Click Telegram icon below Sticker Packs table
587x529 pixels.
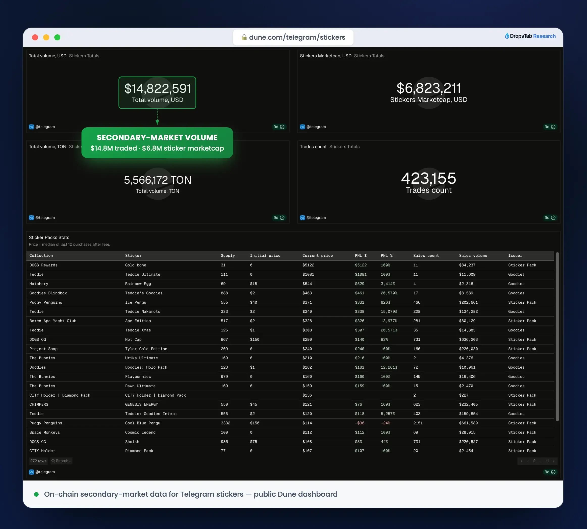pyautogui.click(x=31, y=472)
